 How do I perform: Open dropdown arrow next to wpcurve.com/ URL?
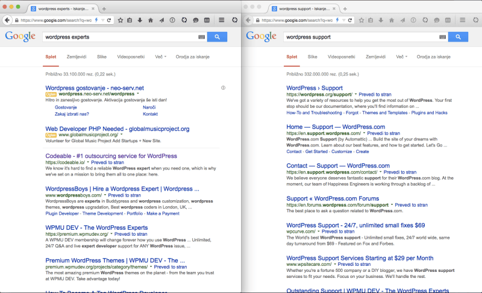coord(319,232)
